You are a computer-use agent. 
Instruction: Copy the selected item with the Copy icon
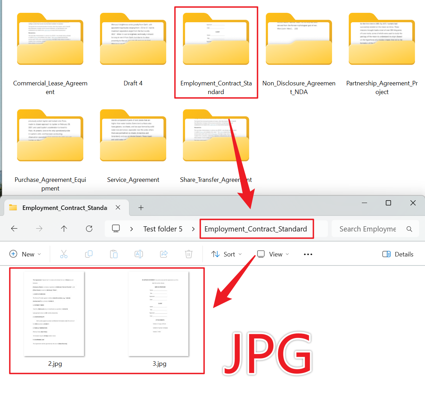(89, 254)
